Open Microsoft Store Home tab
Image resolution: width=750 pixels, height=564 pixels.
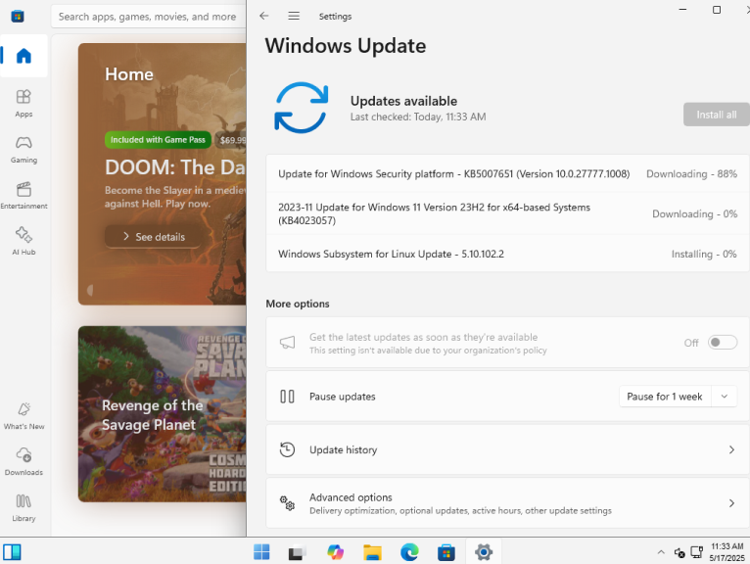(x=23, y=56)
